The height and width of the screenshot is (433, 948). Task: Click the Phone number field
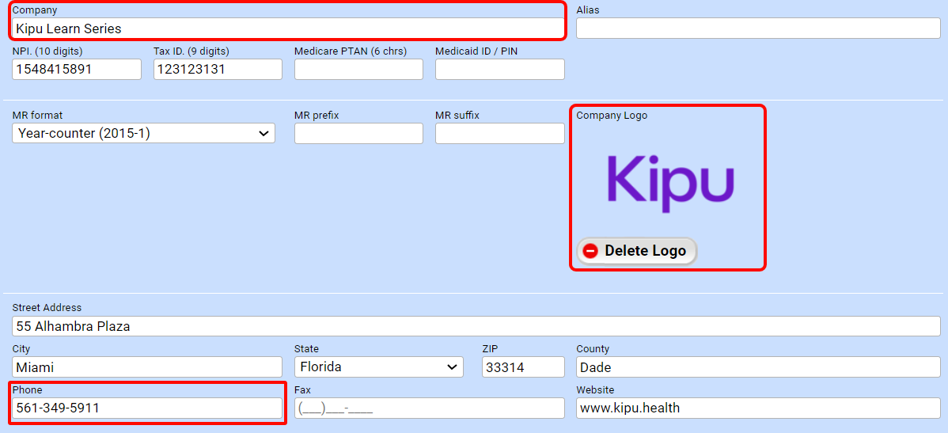147,408
